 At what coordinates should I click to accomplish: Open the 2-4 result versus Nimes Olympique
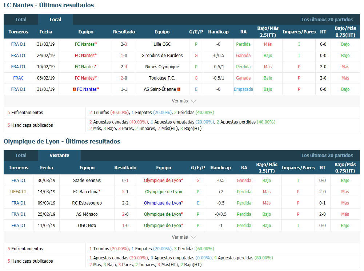pyautogui.click(x=124, y=67)
